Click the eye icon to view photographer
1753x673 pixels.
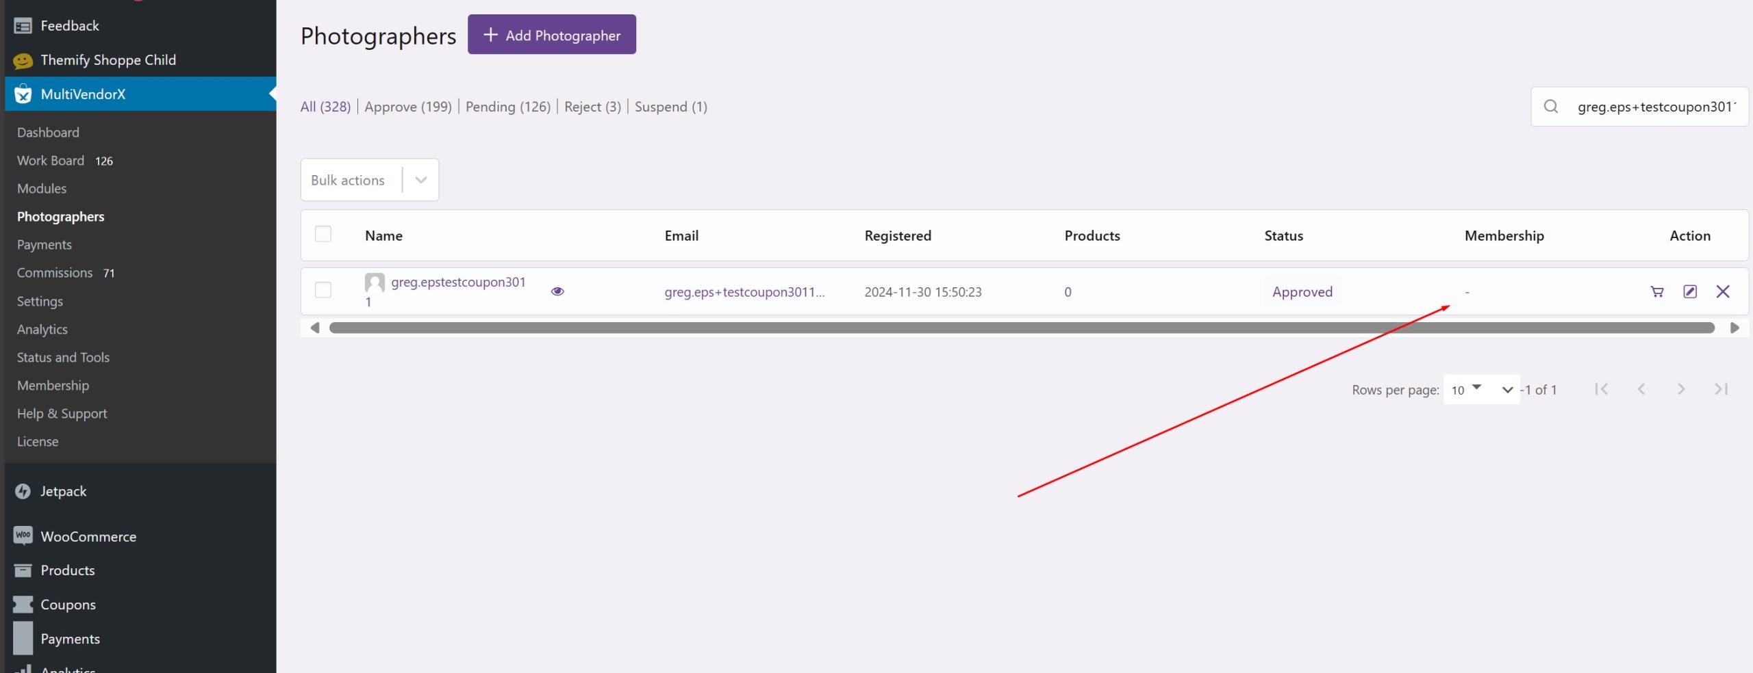[557, 291]
